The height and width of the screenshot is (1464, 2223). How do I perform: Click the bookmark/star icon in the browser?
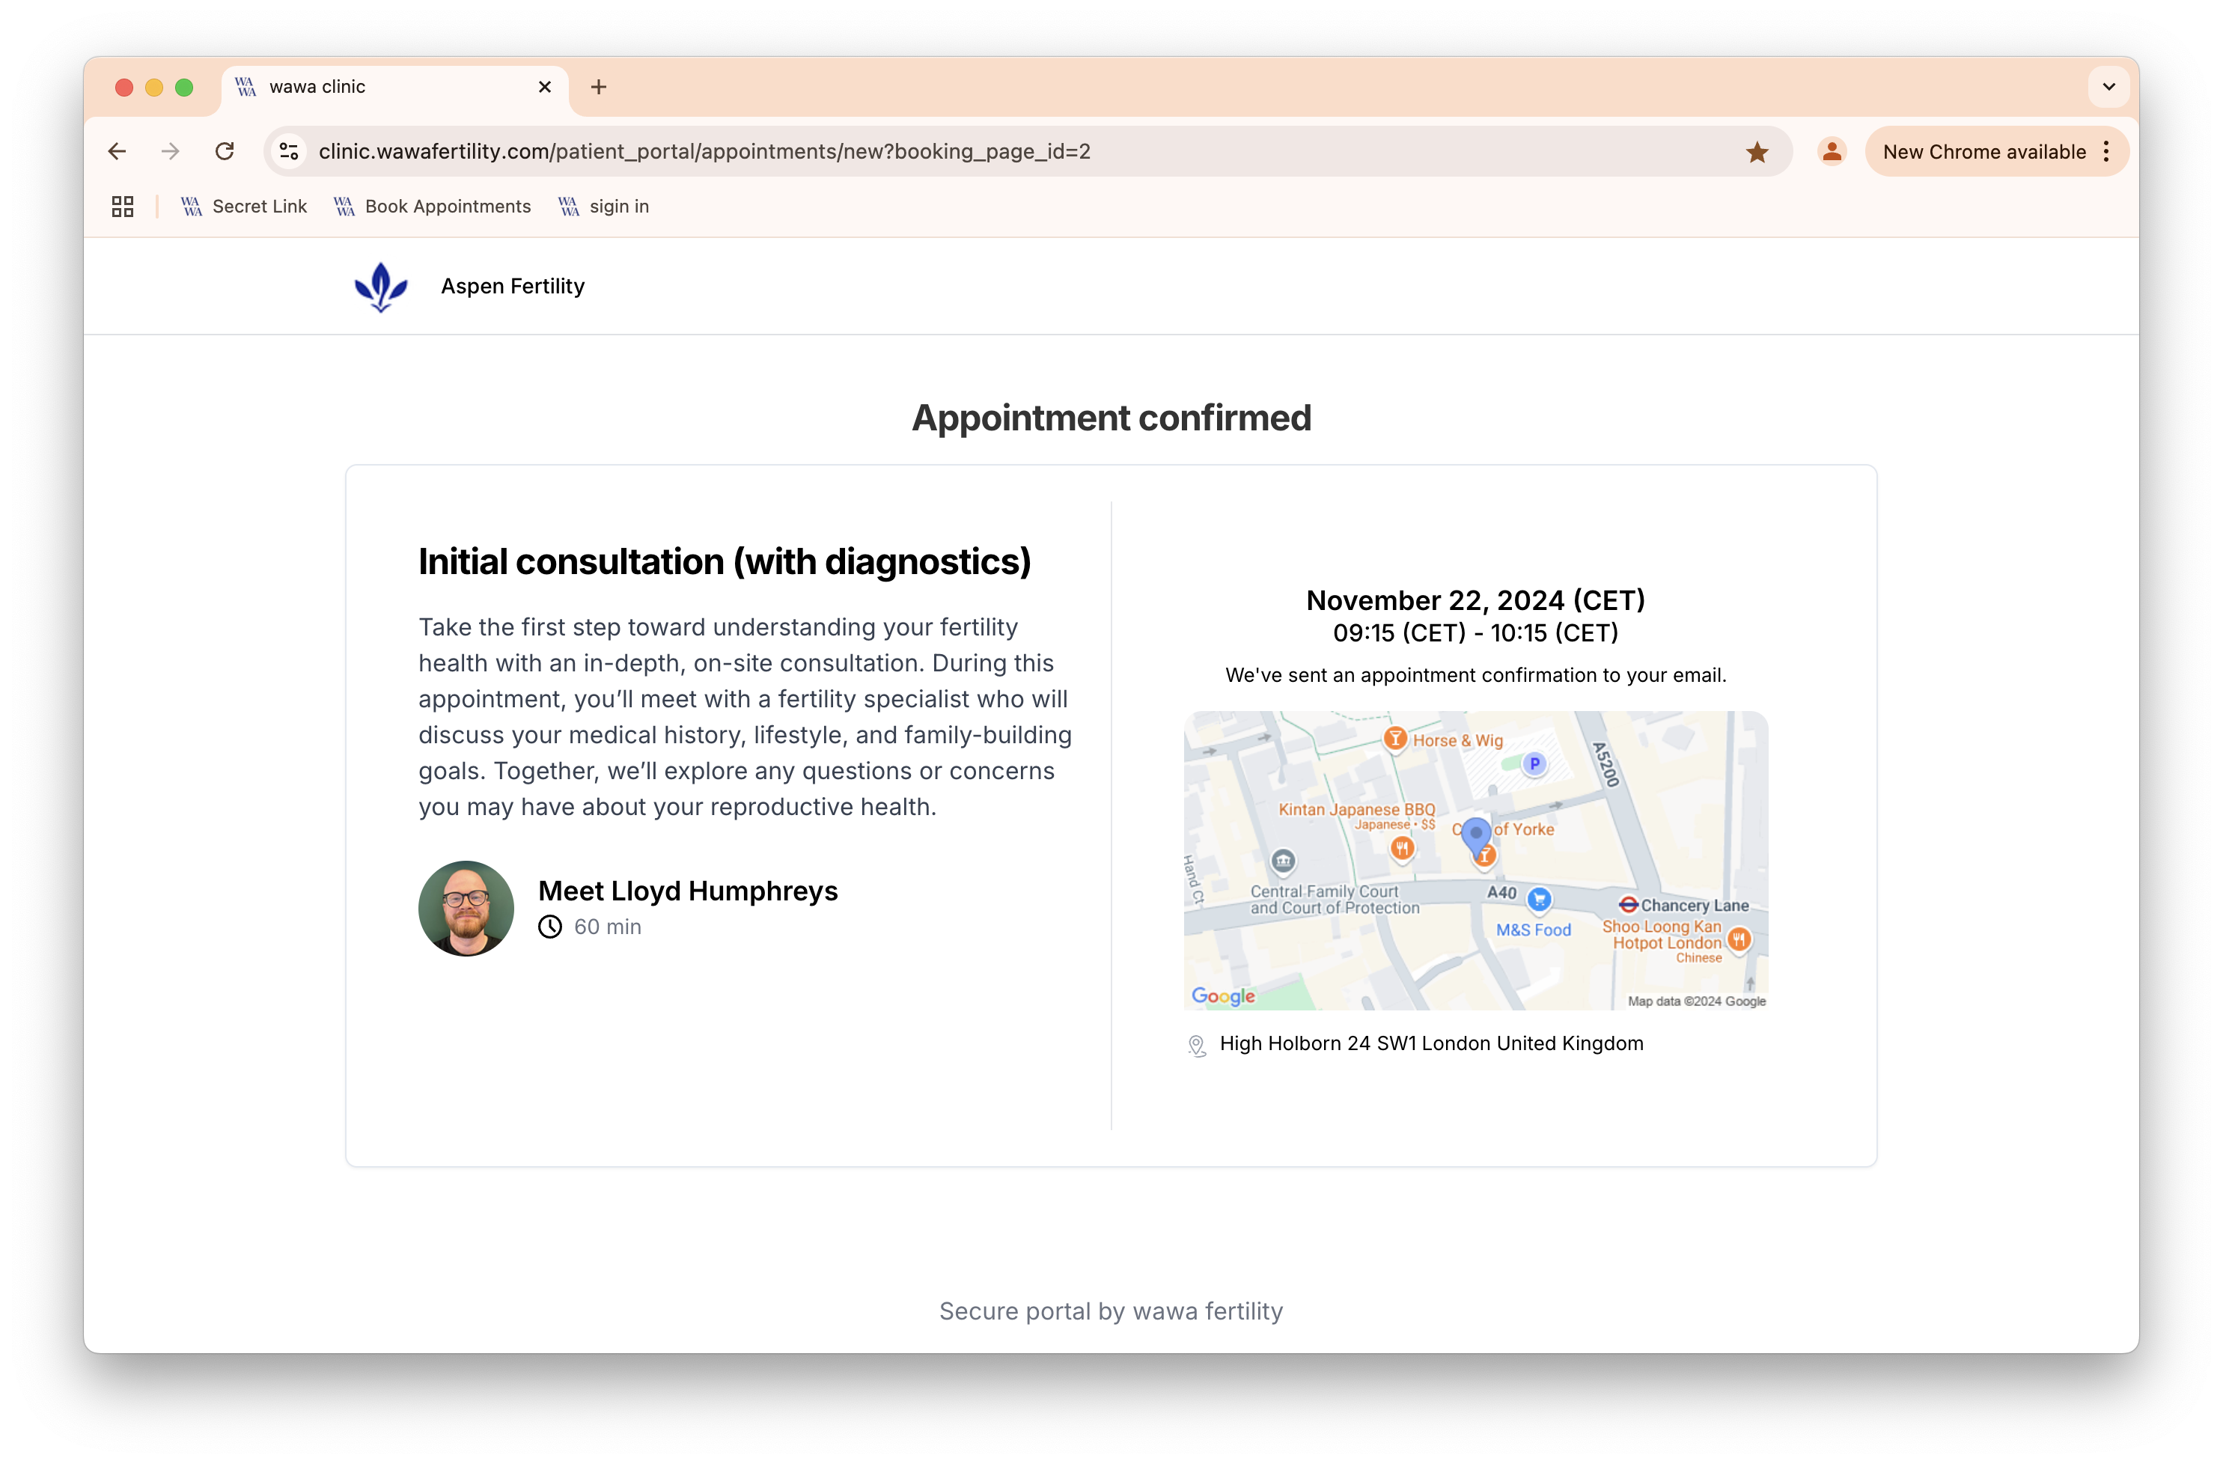pos(1757,149)
